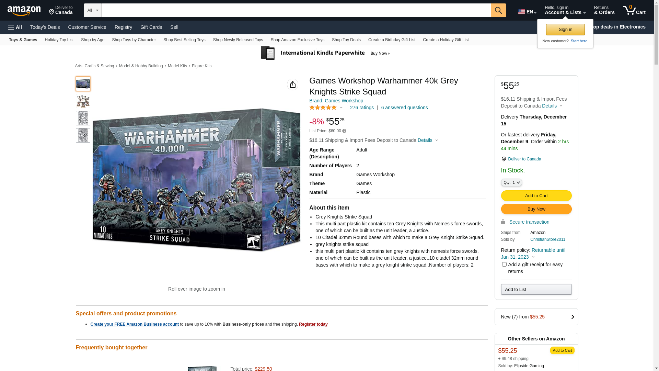This screenshot has width=659, height=371.
Task: Click the Amazon logo
Action: point(24,11)
